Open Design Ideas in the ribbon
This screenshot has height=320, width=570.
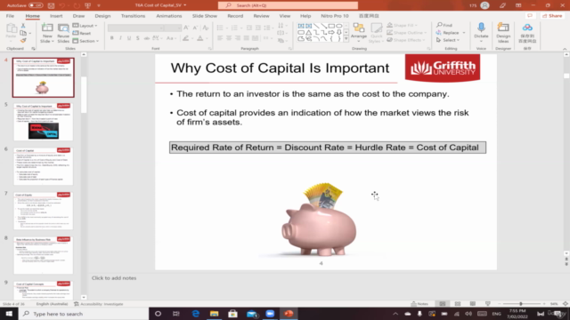(503, 33)
